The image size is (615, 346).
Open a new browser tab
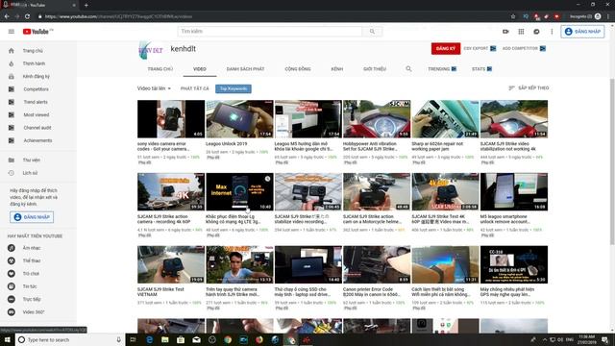(86, 5)
